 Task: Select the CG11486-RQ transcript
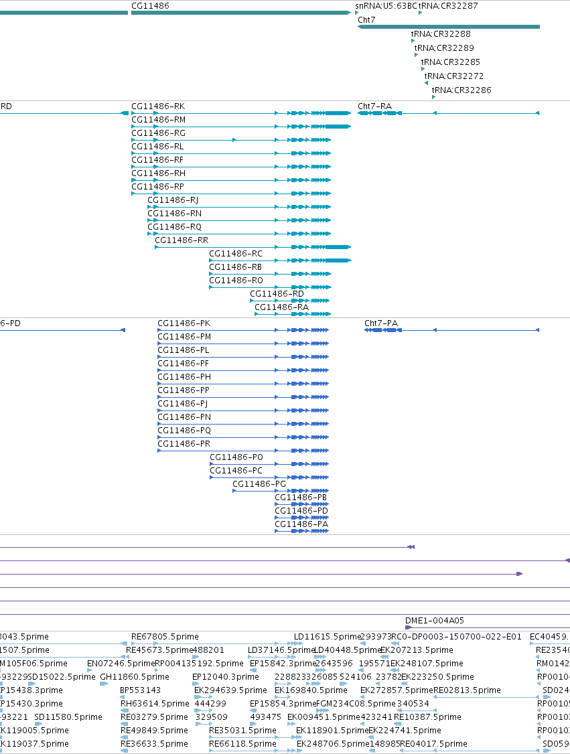click(x=175, y=227)
